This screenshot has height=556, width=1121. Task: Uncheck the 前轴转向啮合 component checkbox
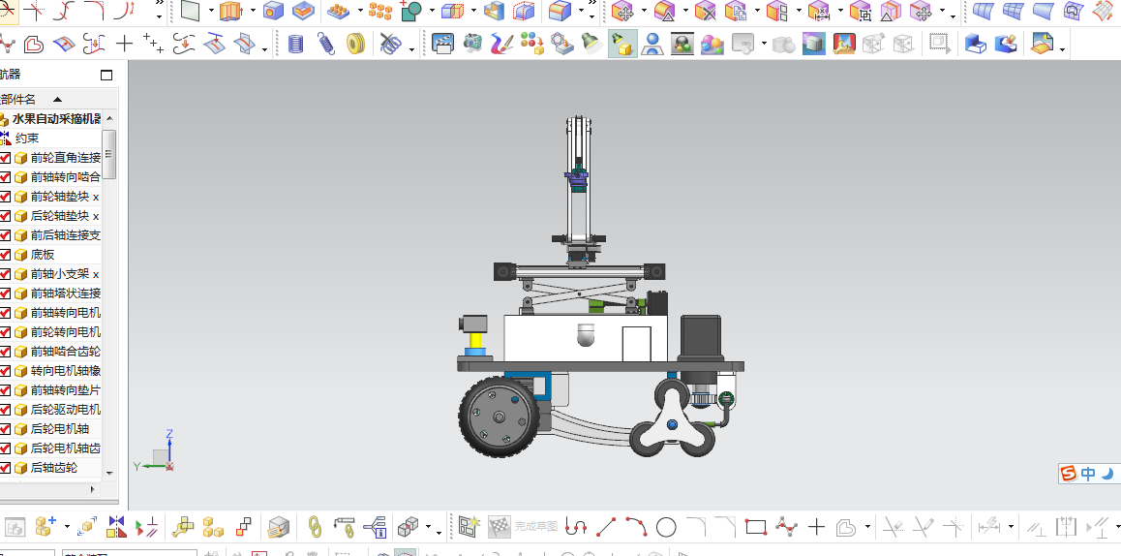tap(5, 177)
